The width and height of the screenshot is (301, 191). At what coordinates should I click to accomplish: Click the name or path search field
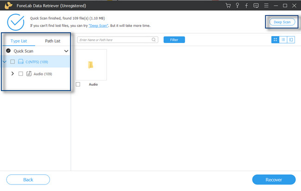pos(118,40)
